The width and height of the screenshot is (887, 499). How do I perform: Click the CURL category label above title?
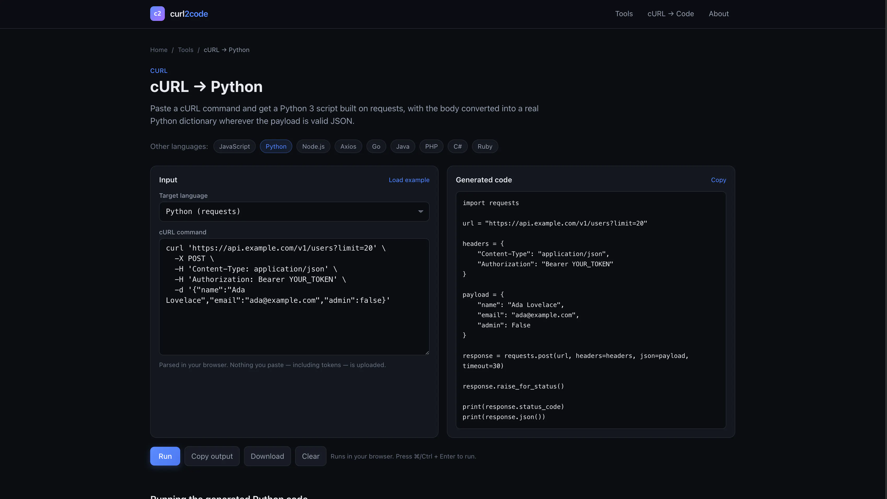(159, 71)
